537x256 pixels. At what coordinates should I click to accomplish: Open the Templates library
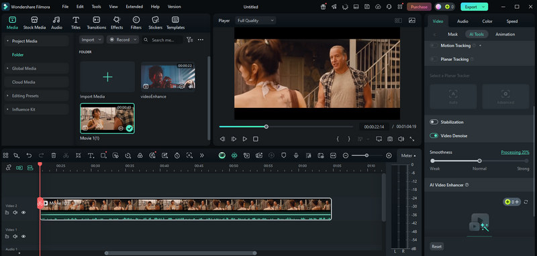175,23
